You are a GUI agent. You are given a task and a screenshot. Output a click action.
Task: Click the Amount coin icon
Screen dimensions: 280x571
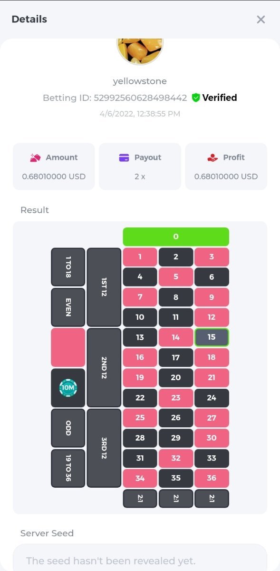35,158
